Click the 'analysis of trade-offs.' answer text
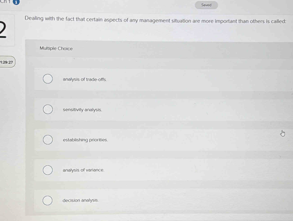The height and width of the screenshot is (221, 293). 85,80
